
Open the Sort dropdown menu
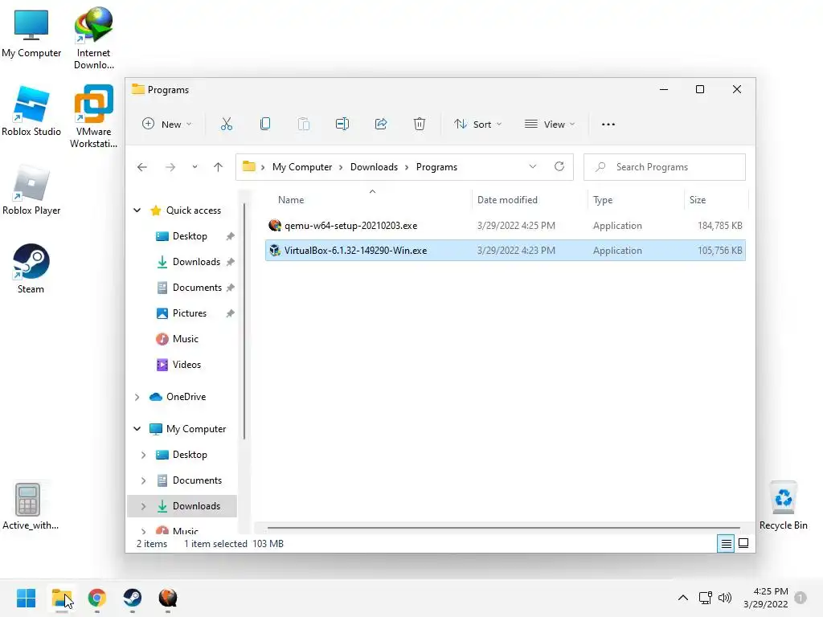click(x=477, y=125)
